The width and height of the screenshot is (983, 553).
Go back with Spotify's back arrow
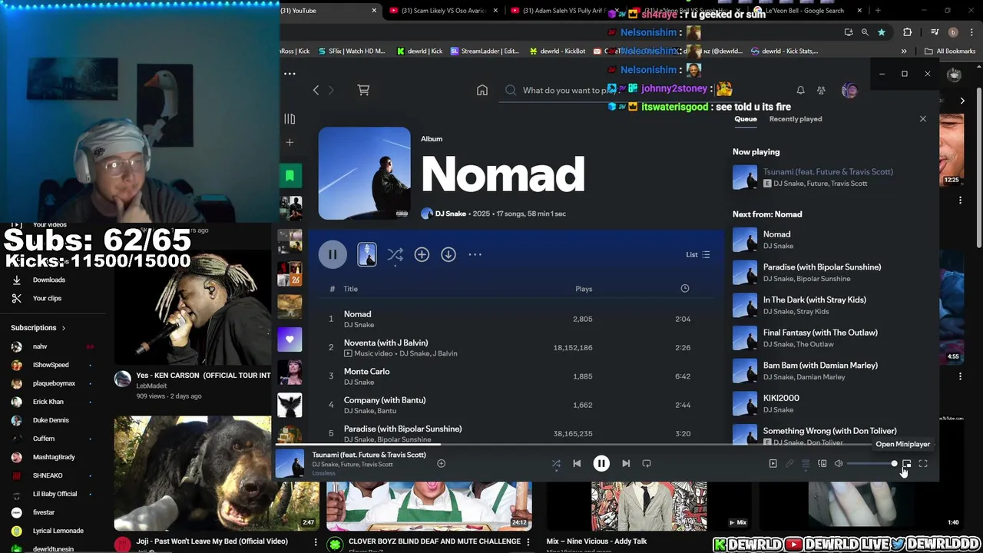coord(316,90)
